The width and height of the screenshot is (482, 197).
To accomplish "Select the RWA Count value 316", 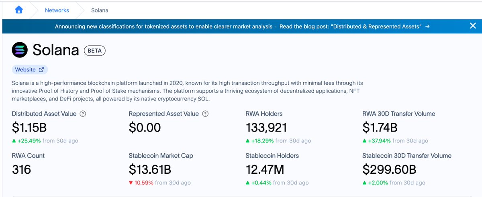I will [21, 169].
